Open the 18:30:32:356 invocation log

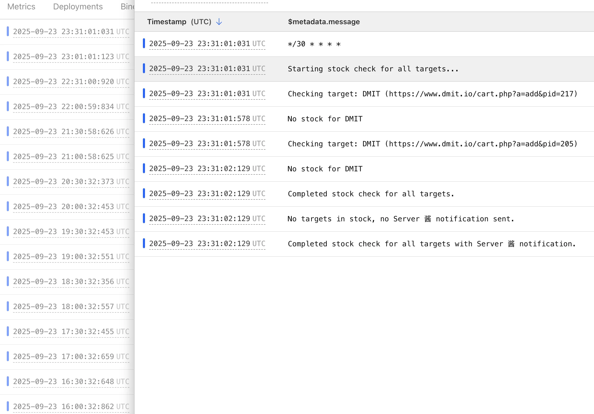coord(71,282)
